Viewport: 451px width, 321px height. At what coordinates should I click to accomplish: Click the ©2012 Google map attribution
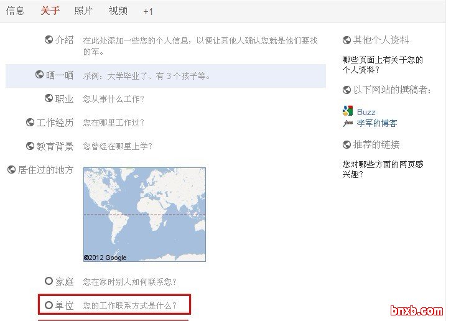[105, 258]
